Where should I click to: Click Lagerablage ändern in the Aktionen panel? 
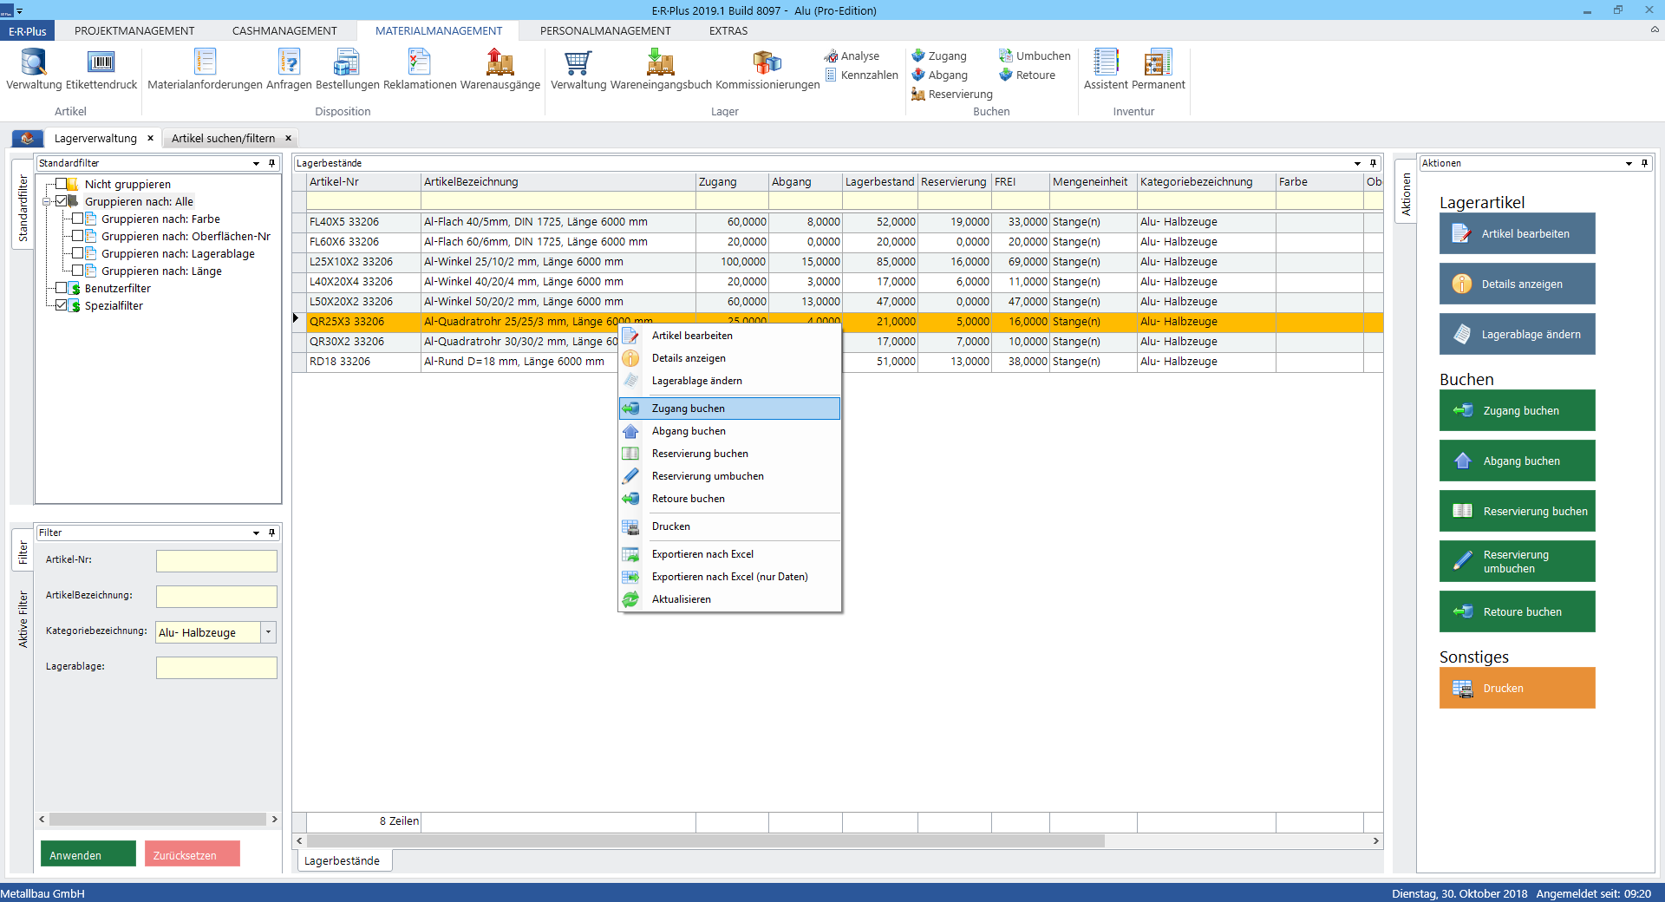click(x=1517, y=334)
